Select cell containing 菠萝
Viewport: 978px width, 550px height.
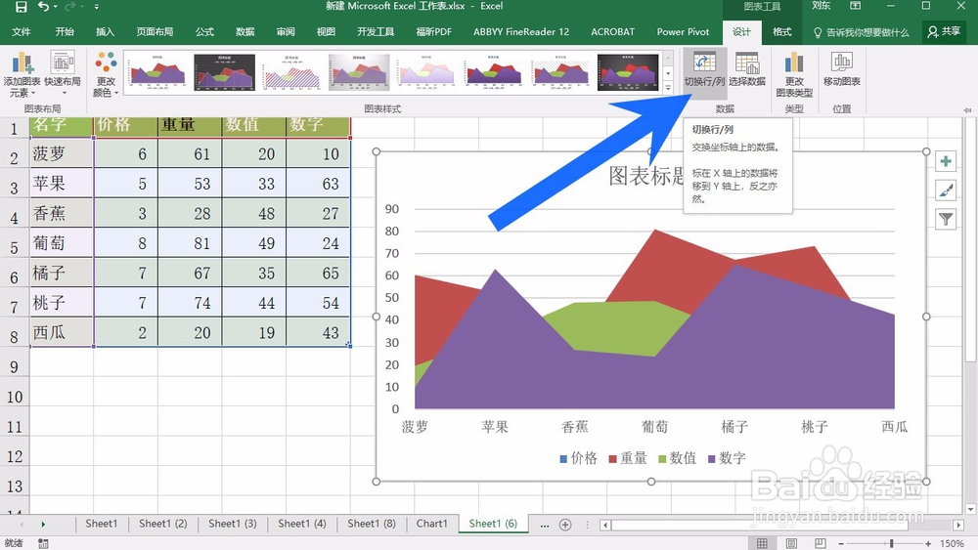point(62,153)
